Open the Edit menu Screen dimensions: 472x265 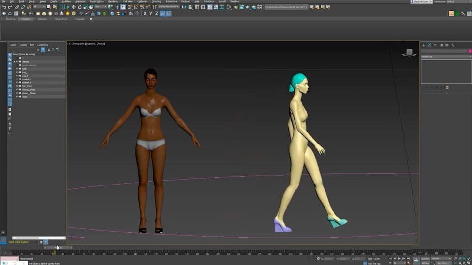coord(12,1)
